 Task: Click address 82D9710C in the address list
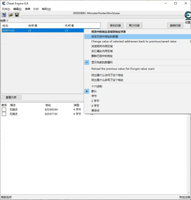[51, 114]
